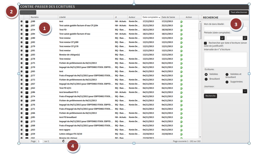The width and height of the screenshot is (258, 158).
Task: Select the 'Validées et brouillard' radio option
Action: pyautogui.click(x=227, y=74)
